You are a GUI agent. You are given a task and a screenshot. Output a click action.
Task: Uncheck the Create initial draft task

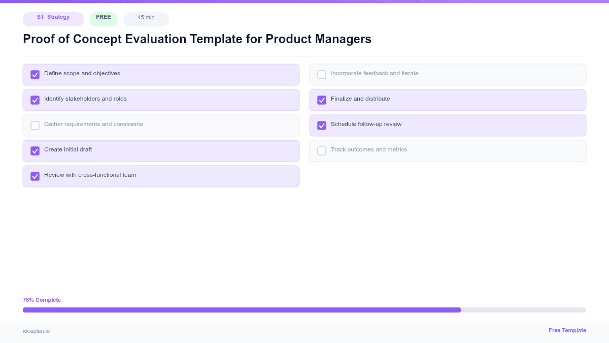pyautogui.click(x=35, y=150)
